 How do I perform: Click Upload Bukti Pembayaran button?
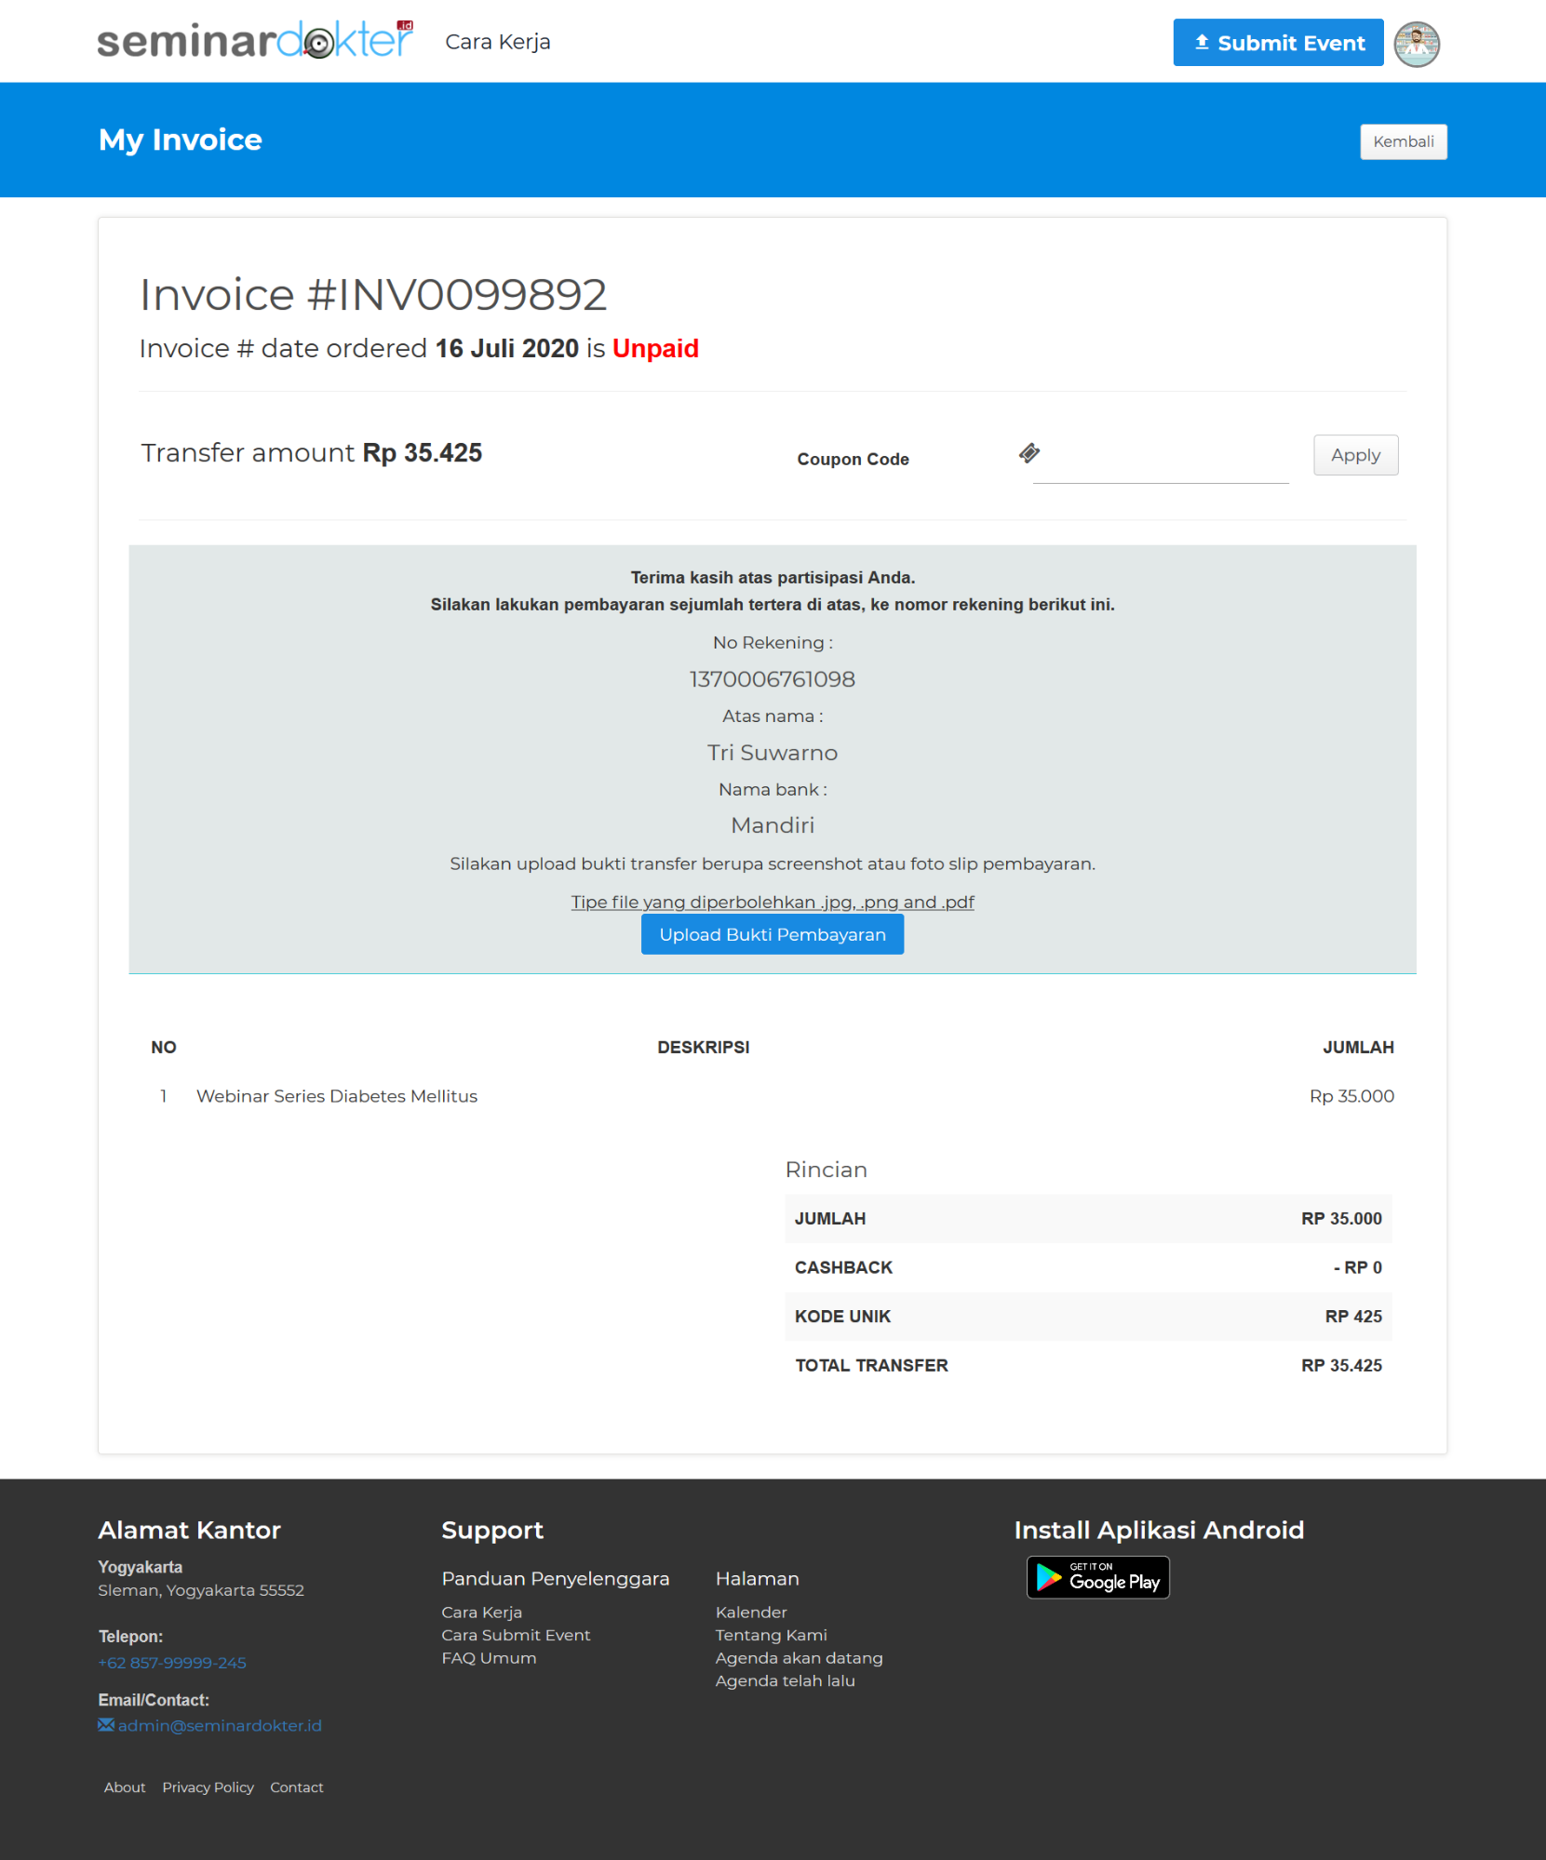point(772,934)
